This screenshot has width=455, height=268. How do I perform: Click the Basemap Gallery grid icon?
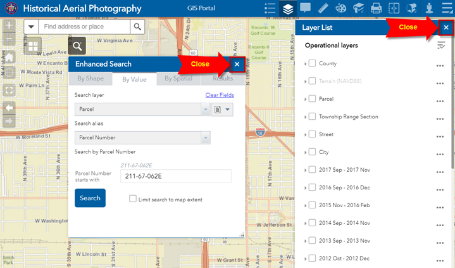33,46
